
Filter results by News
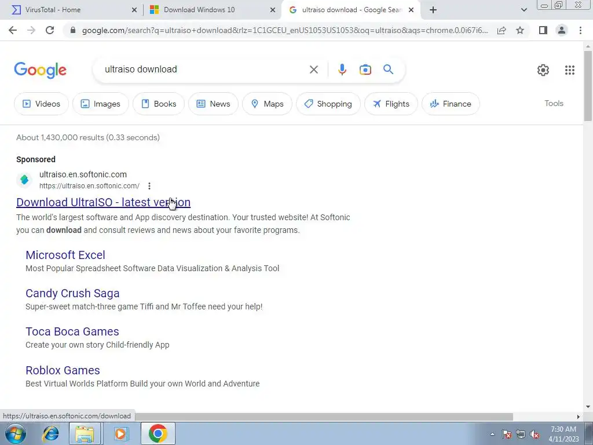(213, 104)
